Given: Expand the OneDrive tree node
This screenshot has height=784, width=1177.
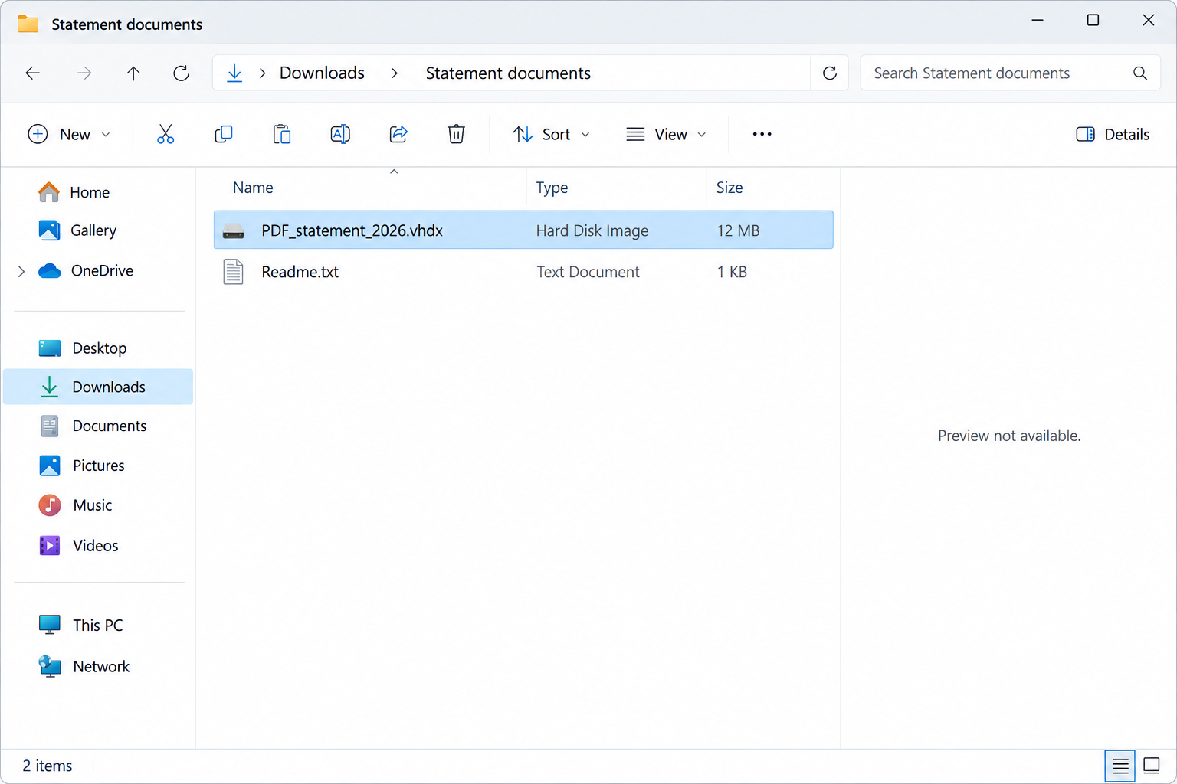Looking at the screenshot, I should pyautogui.click(x=21, y=271).
